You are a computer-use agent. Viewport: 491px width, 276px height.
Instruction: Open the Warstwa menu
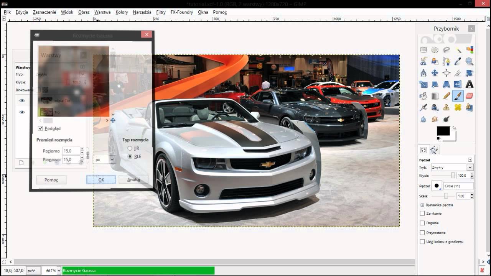coord(102,12)
